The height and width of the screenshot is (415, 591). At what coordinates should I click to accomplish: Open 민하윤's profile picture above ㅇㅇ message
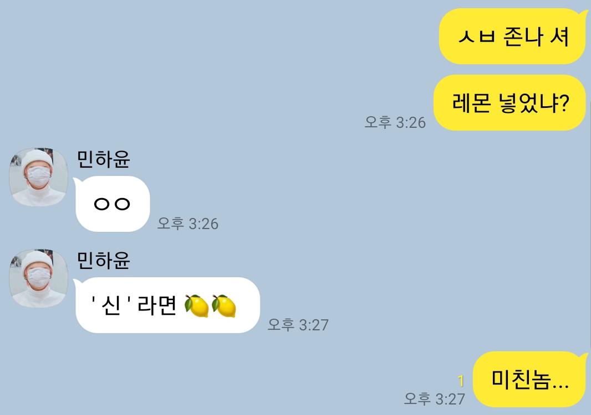click(x=38, y=177)
